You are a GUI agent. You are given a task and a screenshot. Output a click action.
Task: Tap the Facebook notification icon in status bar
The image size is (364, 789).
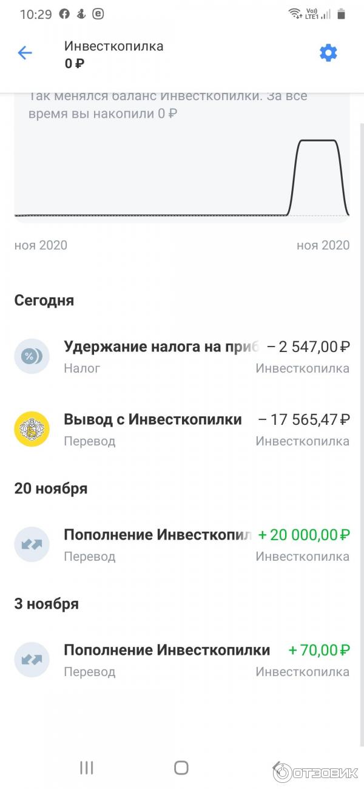(x=64, y=14)
